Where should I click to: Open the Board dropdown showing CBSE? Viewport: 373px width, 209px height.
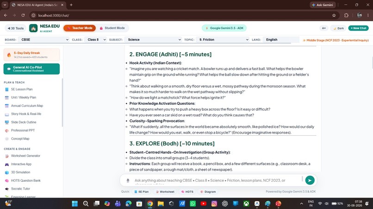click(x=44, y=40)
